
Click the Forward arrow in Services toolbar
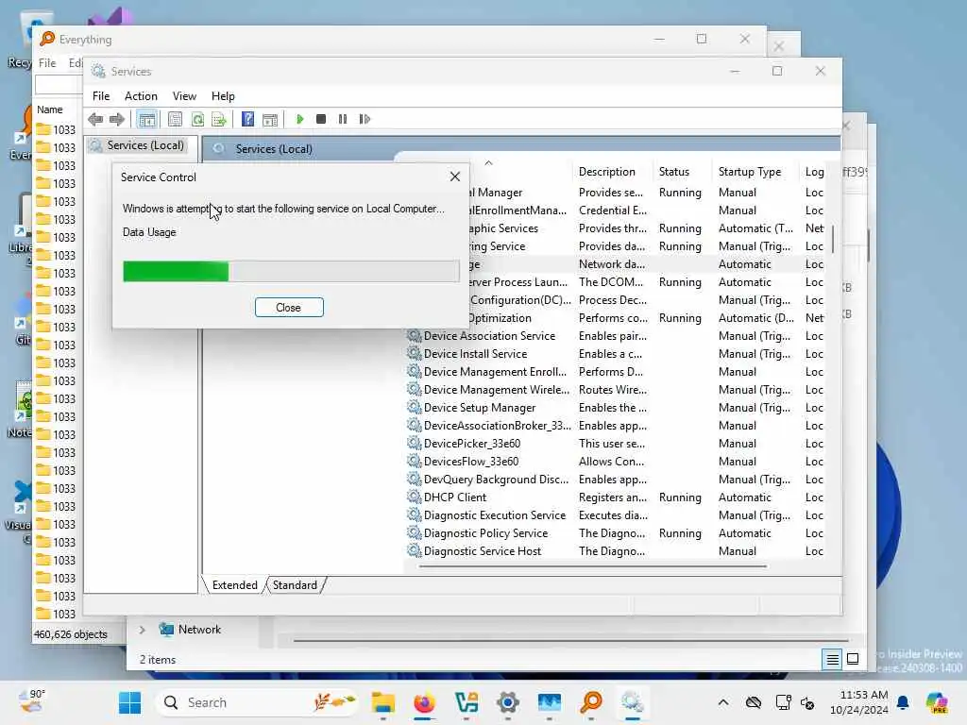pos(116,119)
